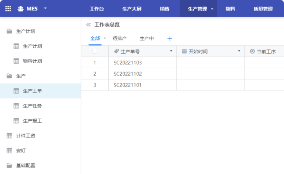Select row number 1
This screenshot has width=284, height=174.
(x=95, y=63)
